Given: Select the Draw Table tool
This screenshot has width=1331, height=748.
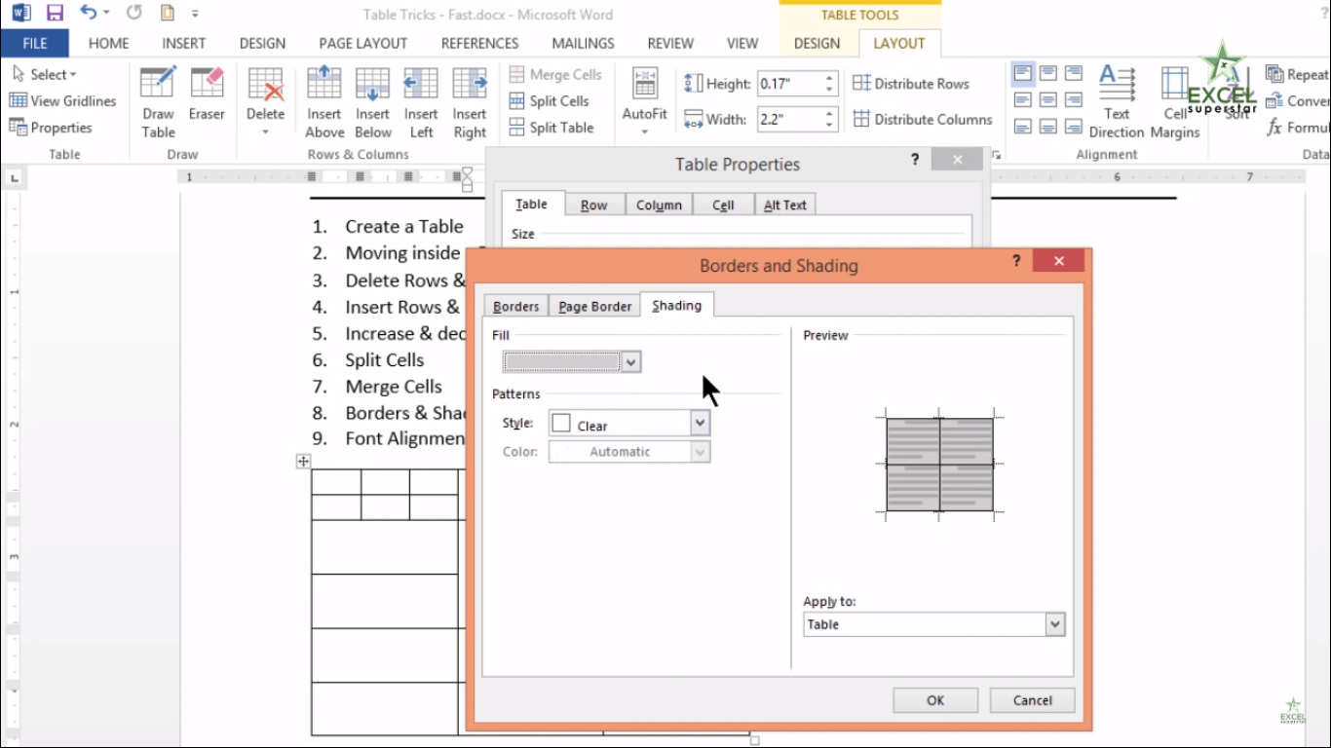Looking at the screenshot, I should click(158, 103).
